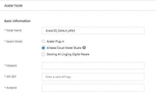Click the Select Model label
The height and width of the screenshot is (100, 156).
[15, 41]
